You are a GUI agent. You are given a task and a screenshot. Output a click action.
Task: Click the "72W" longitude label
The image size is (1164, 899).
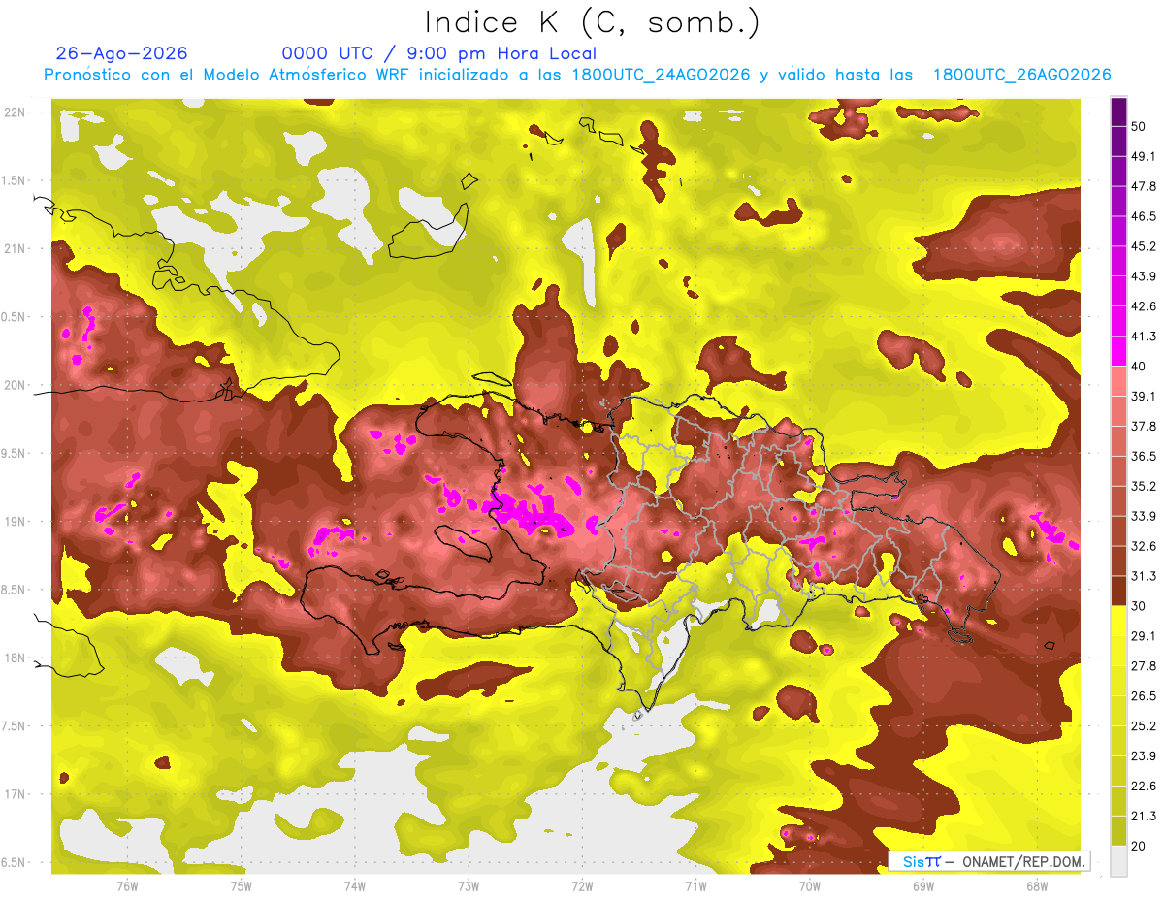[582, 886]
